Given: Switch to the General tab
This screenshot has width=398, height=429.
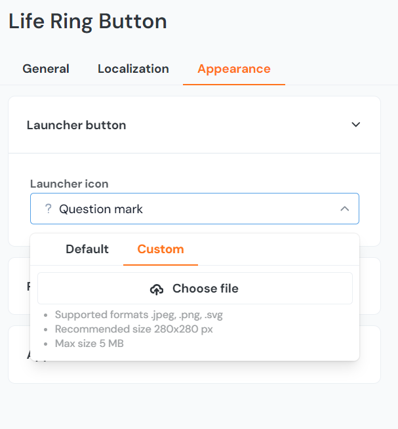Looking at the screenshot, I should [46, 69].
